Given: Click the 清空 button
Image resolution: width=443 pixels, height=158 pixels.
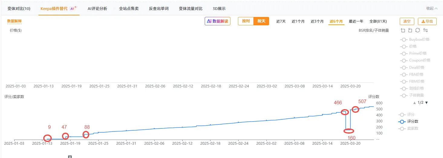Looking at the screenshot, I should pos(407,21).
